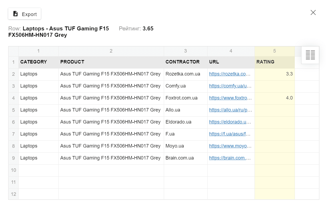
Task: Open the F.ua Asus link
Action: pos(230,134)
